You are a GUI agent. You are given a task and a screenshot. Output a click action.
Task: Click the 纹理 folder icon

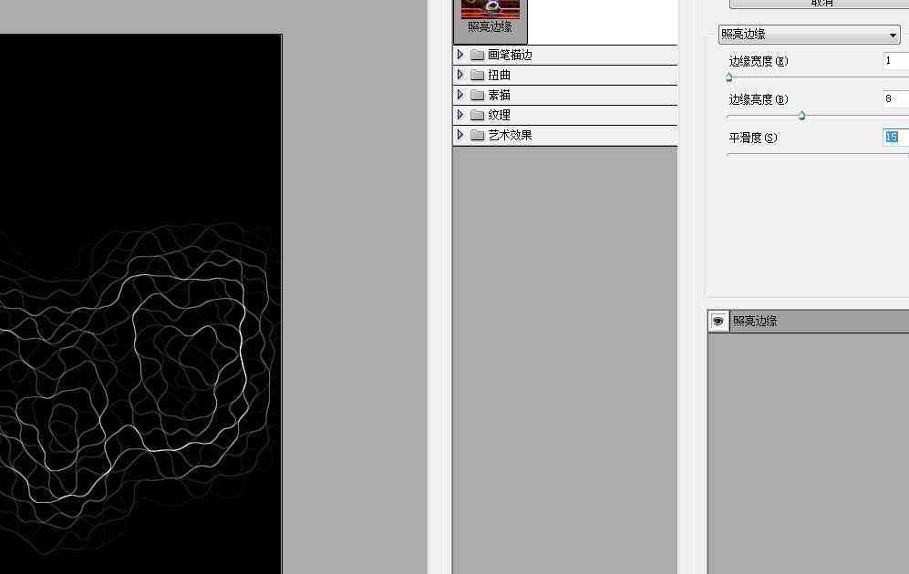pos(477,115)
